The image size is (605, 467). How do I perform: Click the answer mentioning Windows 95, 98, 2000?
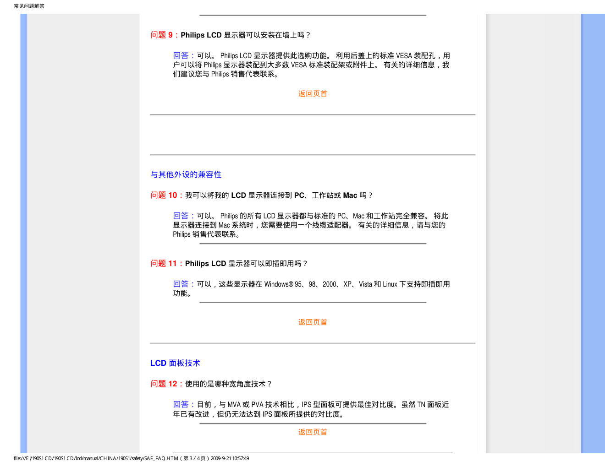click(311, 288)
